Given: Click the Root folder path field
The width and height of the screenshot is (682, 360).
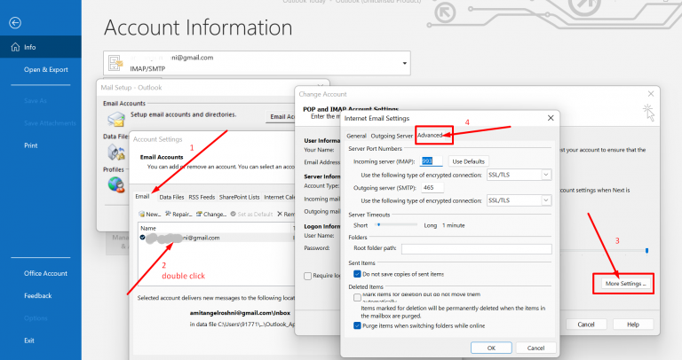Looking at the screenshot, I should click(x=476, y=249).
